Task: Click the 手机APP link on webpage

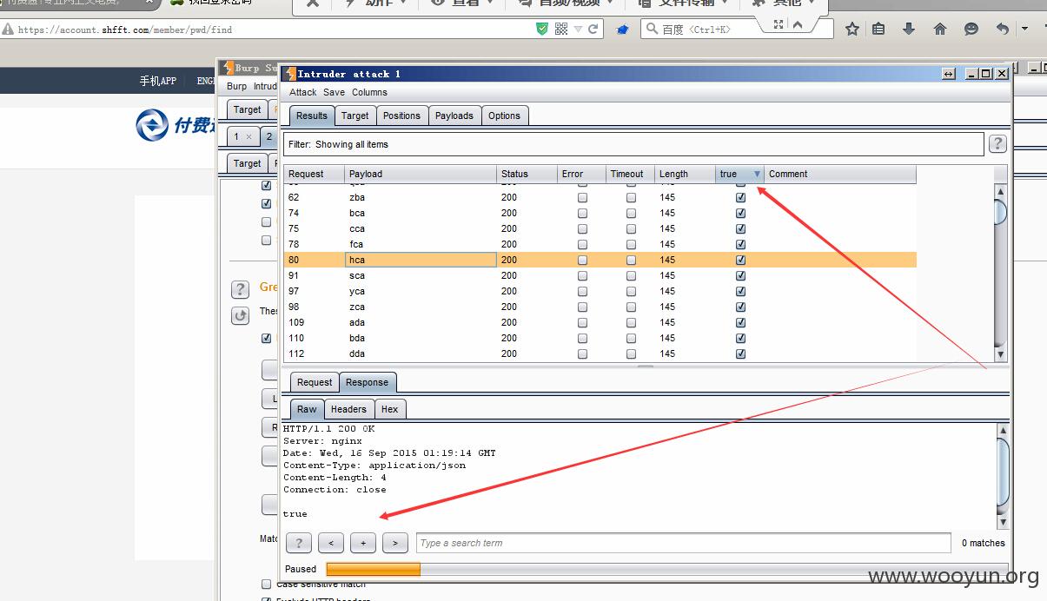Action: coord(157,81)
